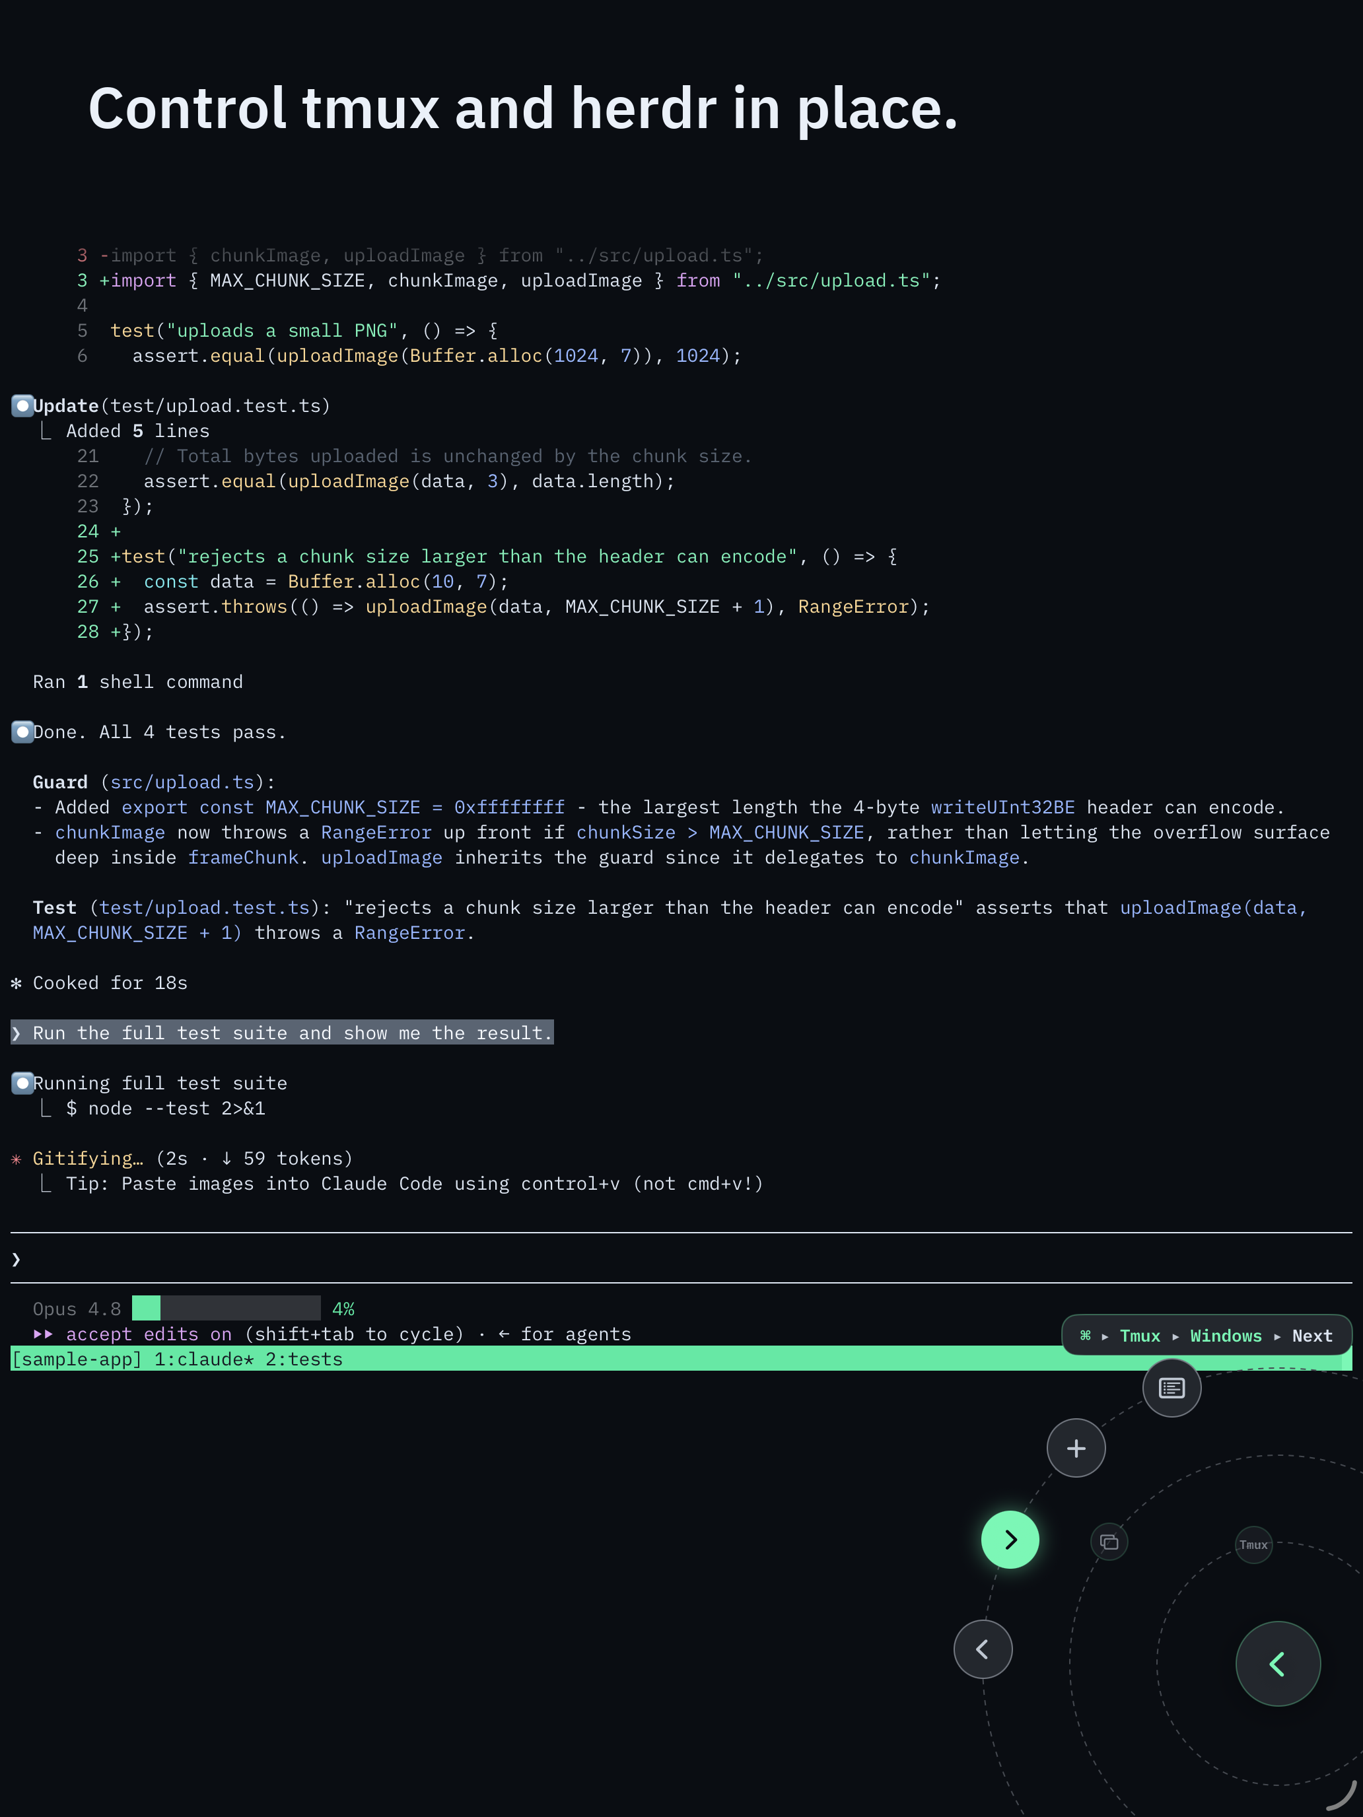Image resolution: width=1363 pixels, height=1817 pixels.
Task: Click the Tip about pasting images line
Action: (x=415, y=1184)
